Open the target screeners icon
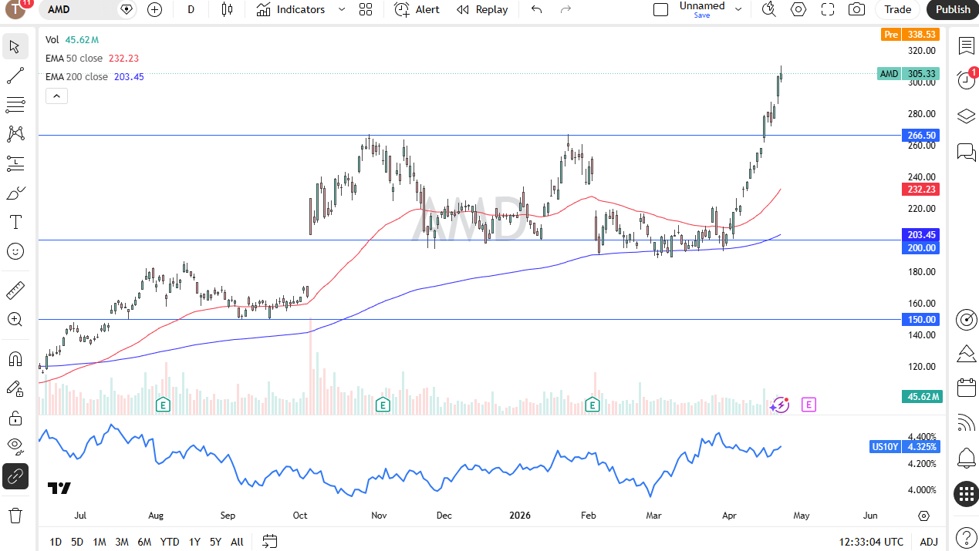Image resolution: width=979 pixels, height=551 pixels. 966,319
